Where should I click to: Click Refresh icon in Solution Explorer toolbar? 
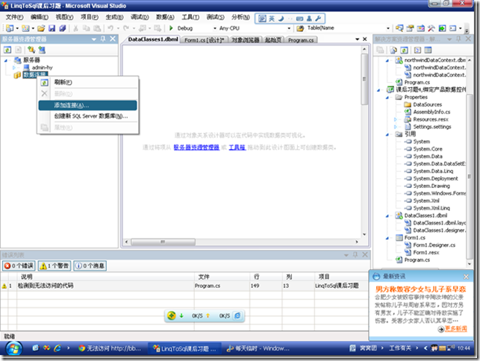[404, 50]
